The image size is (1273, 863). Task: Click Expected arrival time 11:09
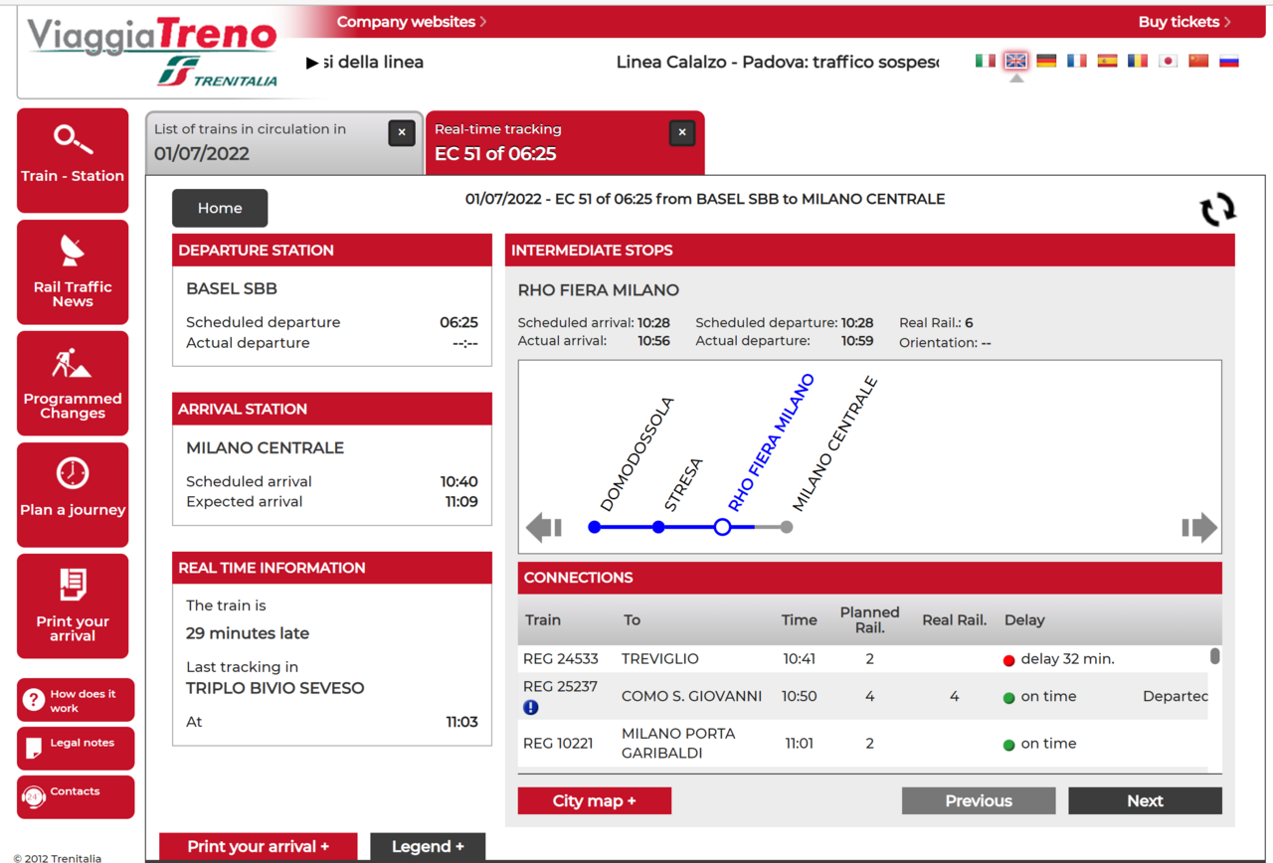(x=461, y=502)
